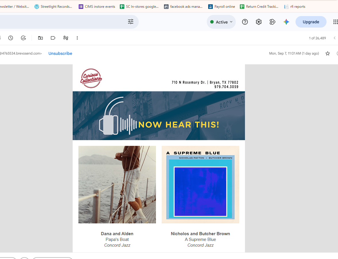Click the "Papa's Boat" album name
This screenshot has height=259, width=338.
(117, 239)
